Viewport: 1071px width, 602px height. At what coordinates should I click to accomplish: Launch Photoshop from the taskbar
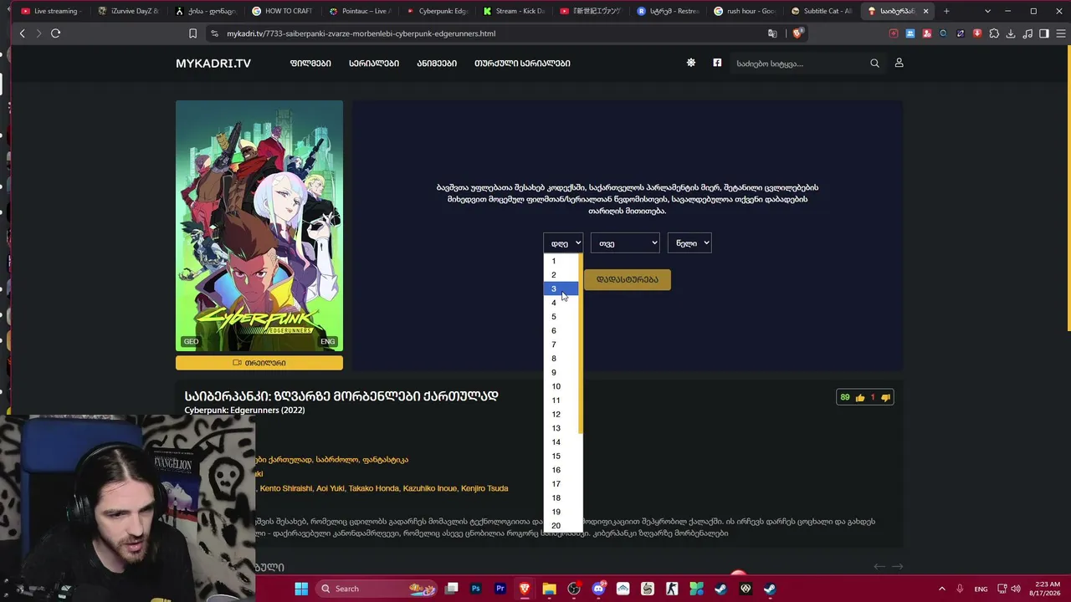(476, 589)
